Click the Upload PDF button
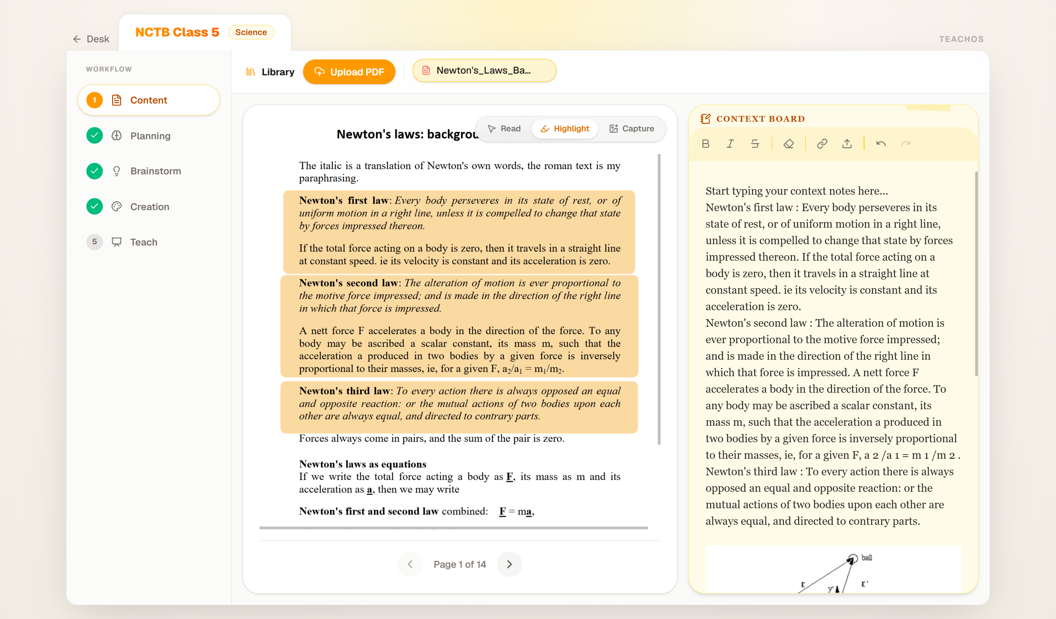1056x619 pixels. pos(349,72)
